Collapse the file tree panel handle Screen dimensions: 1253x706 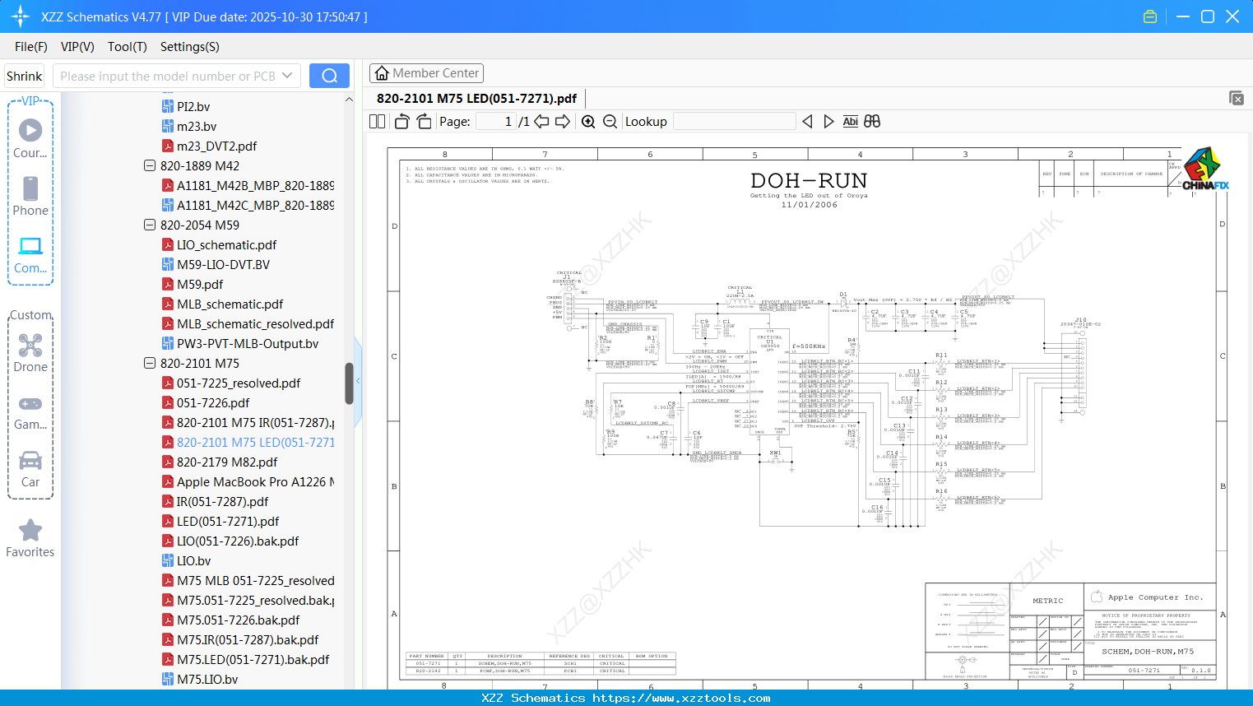358,381
